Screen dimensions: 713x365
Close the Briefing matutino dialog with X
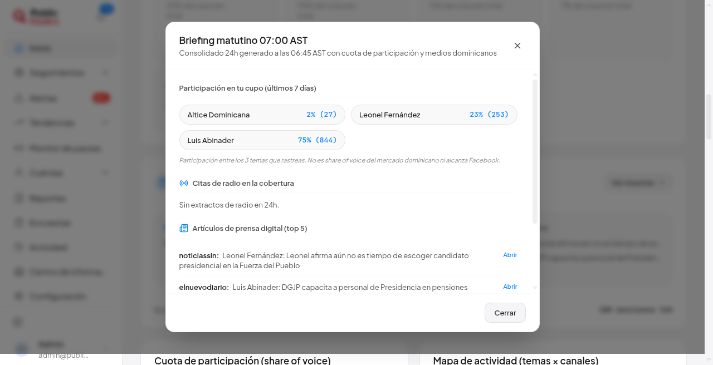tap(517, 46)
